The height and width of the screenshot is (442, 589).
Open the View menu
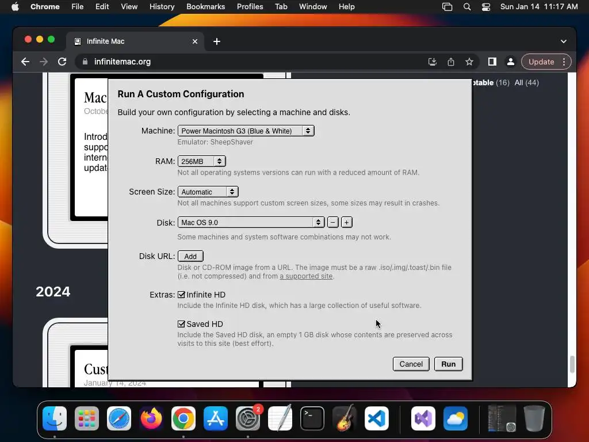point(129,7)
